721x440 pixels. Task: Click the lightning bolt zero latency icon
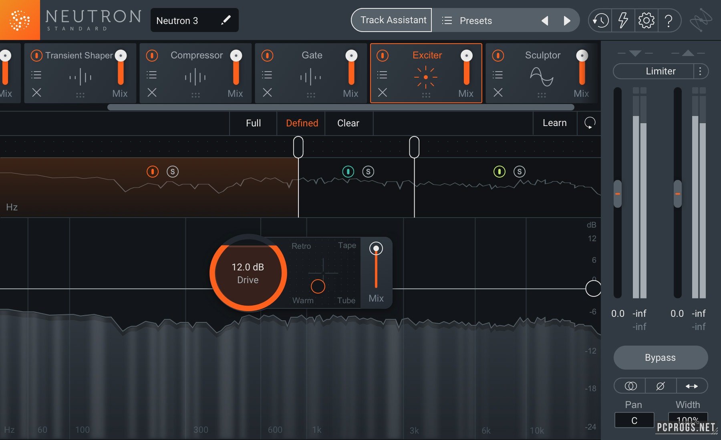[x=623, y=20]
